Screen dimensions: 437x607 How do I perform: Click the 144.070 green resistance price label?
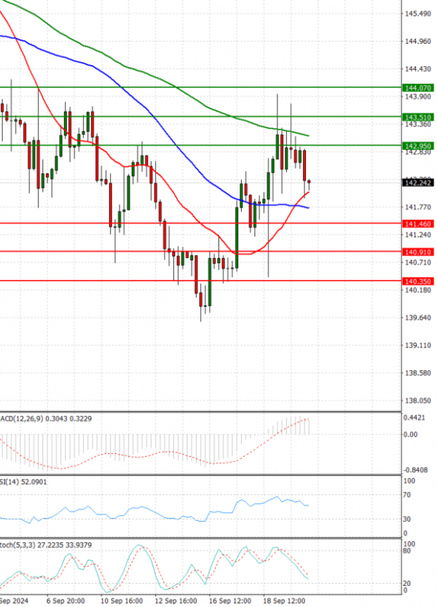(418, 87)
